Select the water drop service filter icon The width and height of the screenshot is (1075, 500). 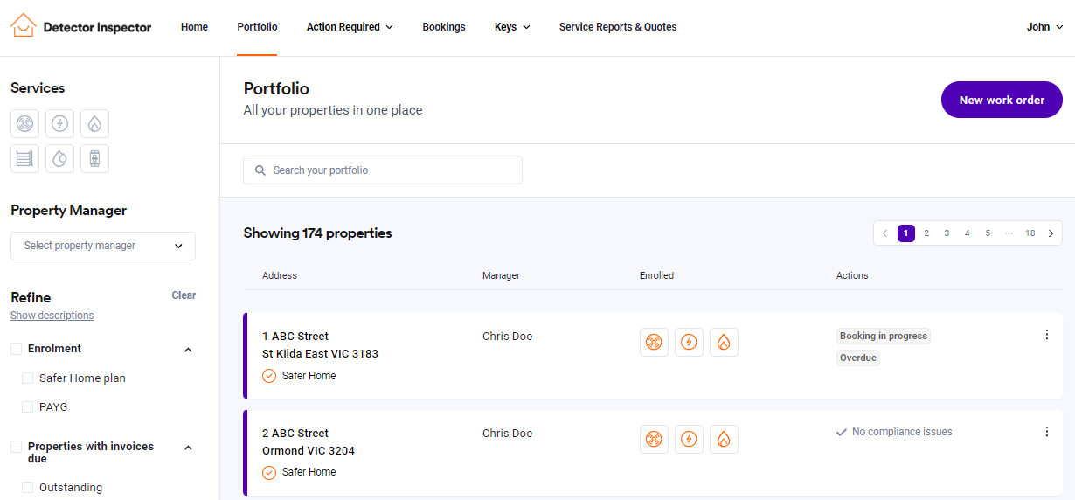tap(59, 158)
